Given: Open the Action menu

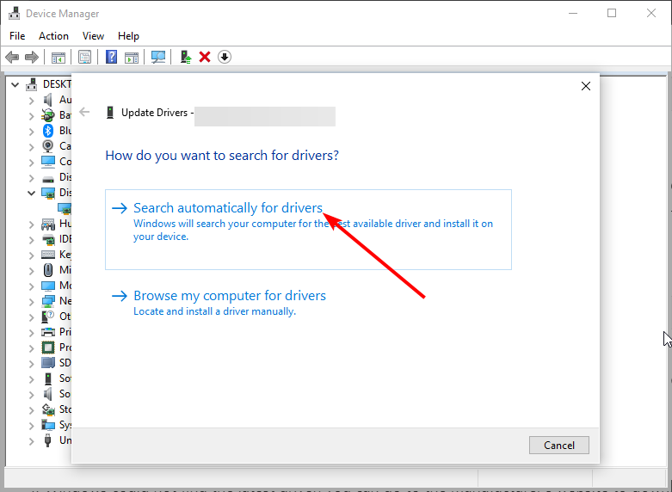Looking at the screenshot, I should (53, 36).
